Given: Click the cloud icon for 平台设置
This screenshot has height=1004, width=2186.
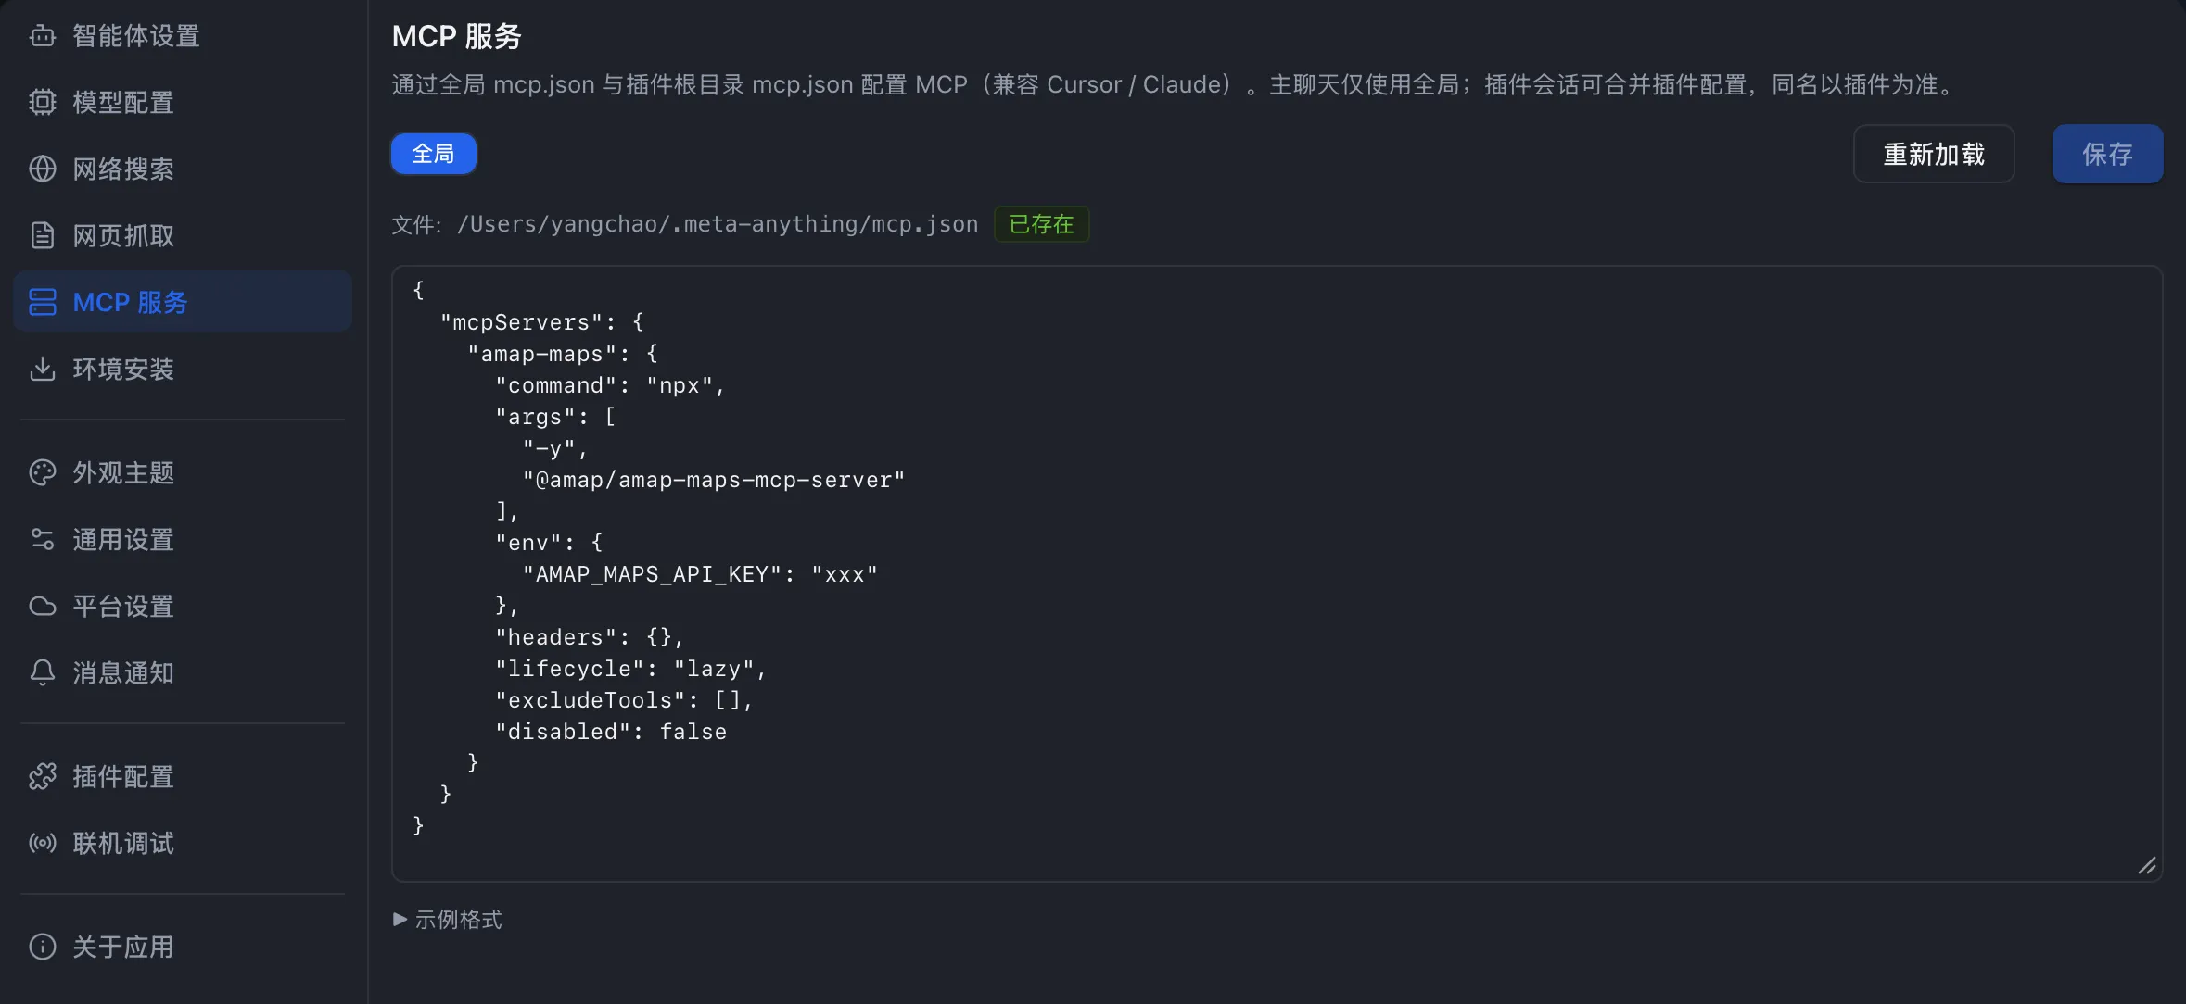Looking at the screenshot, I should coord(43,607).
